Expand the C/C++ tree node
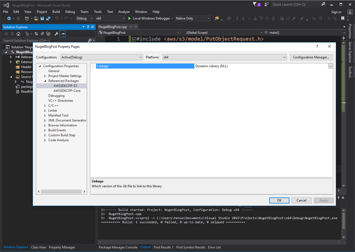This screenshot has height=252, width=355. (x=45, y=106)
